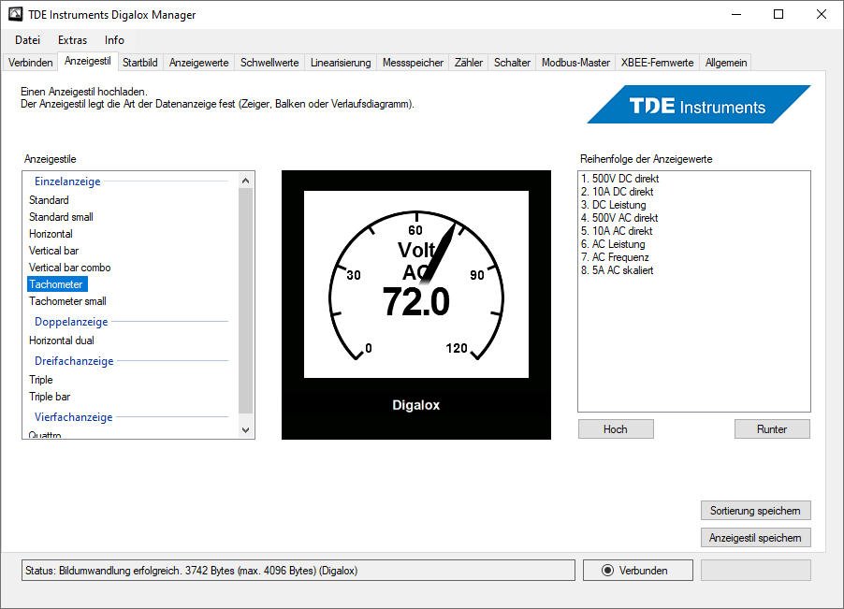This screenshot has width=844, height=609.
Task: Switch to the Allgemein tab
Action: pos(725,63)
